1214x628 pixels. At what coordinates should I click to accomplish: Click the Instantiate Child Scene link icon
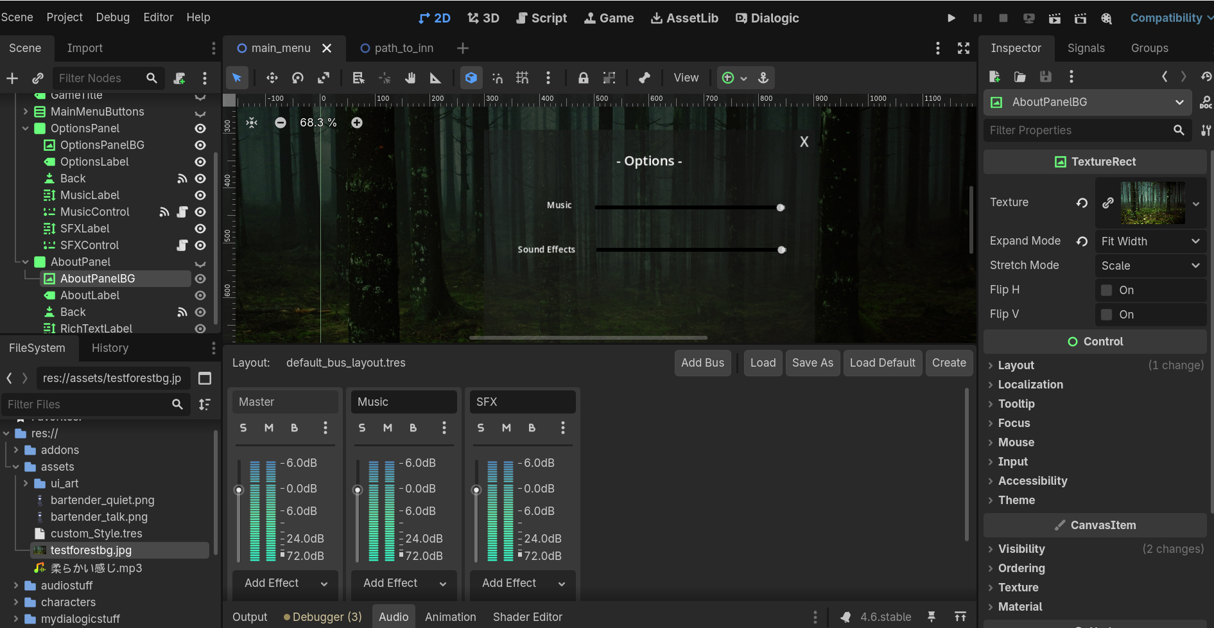38,78
